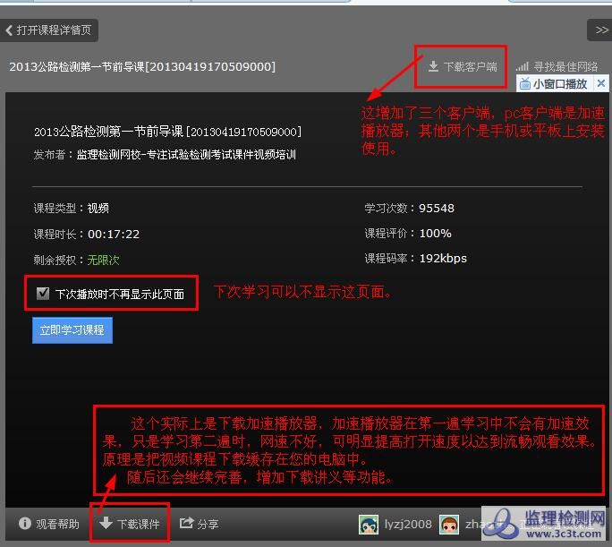Click the 立即学习课程 button
This screenshot has height=547, width=612.
[72, 330]
